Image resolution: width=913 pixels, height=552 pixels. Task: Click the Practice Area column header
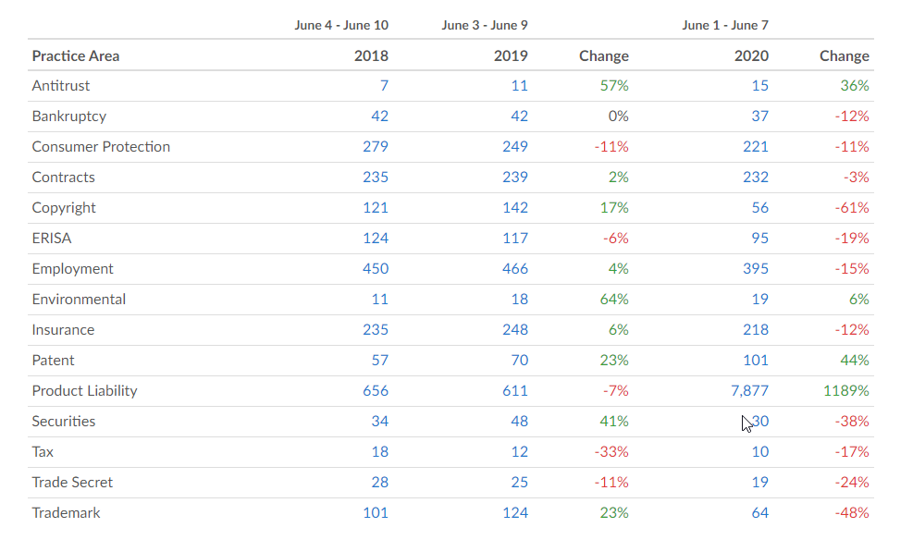click(x=76, y=55)
